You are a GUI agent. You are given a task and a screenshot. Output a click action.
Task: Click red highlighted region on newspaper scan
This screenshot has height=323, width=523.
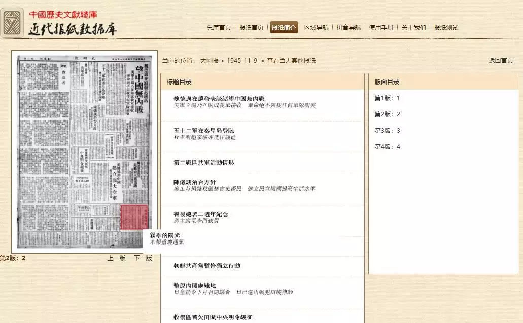click(133, 217)
